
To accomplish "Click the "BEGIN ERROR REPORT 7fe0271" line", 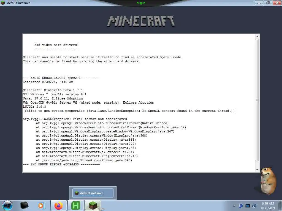I will 60,78.
